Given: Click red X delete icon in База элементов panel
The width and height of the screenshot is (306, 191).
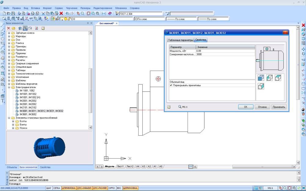Looking at the screenshot, I should coord(9,28).
